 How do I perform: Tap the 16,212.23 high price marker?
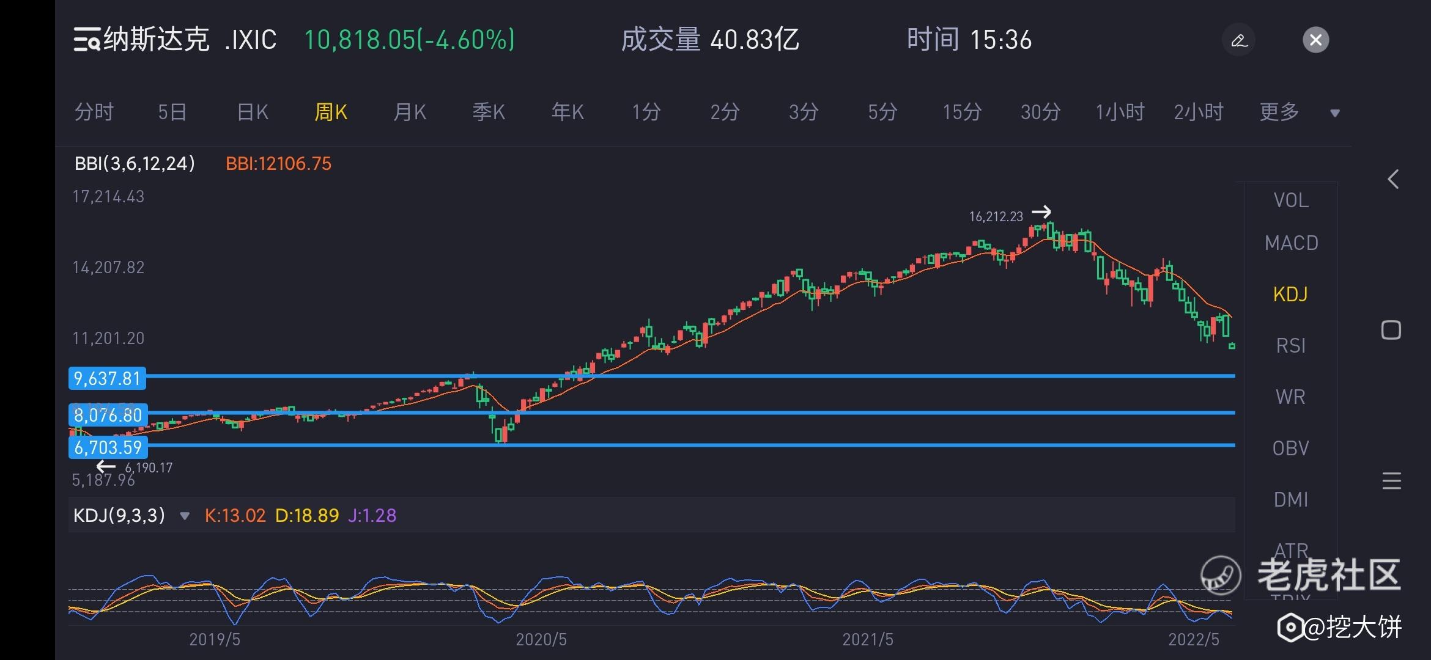click(x=996, y=216)
